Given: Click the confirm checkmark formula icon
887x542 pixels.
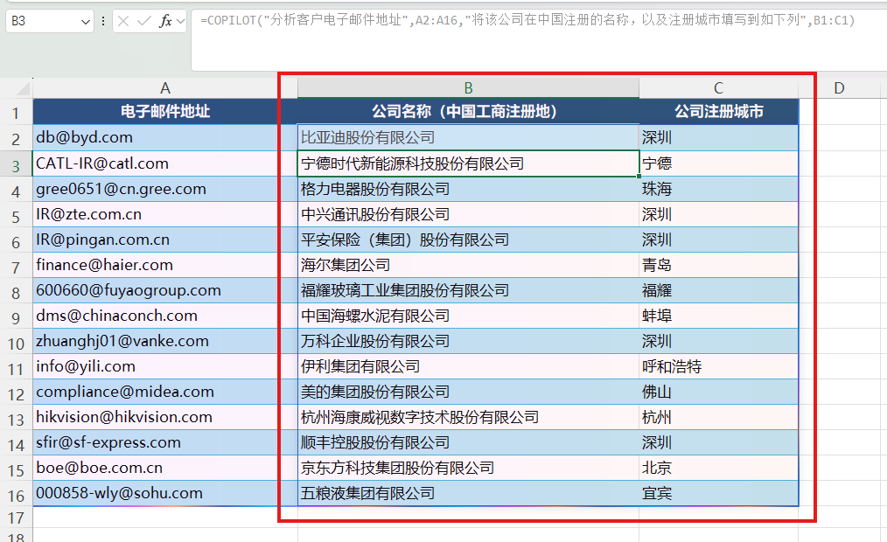Looking at the screenshot, I should tap(144, 22).
